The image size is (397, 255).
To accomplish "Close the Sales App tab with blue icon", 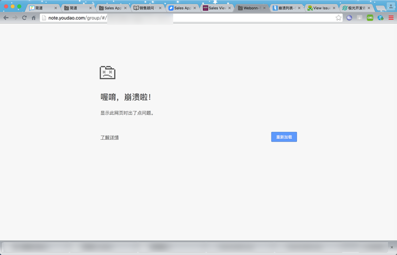I will tap(195, 8).
